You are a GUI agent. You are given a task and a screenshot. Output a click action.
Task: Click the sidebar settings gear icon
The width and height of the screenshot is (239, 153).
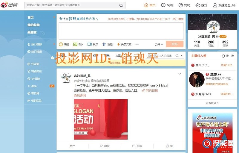(x=53, y=58)
